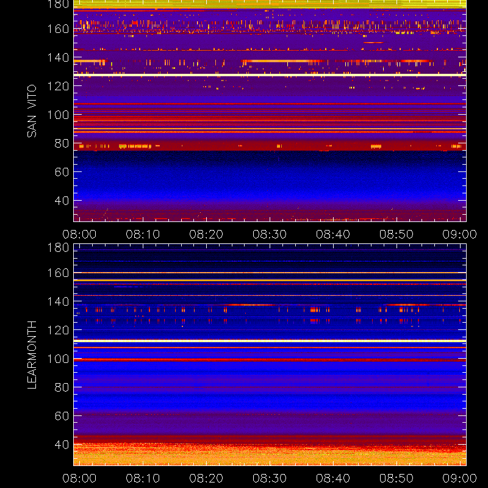Click 08:30 time label under SAN VITO plot
The height and width of the screenshot is (488, 488).
[x=270, y=234]
